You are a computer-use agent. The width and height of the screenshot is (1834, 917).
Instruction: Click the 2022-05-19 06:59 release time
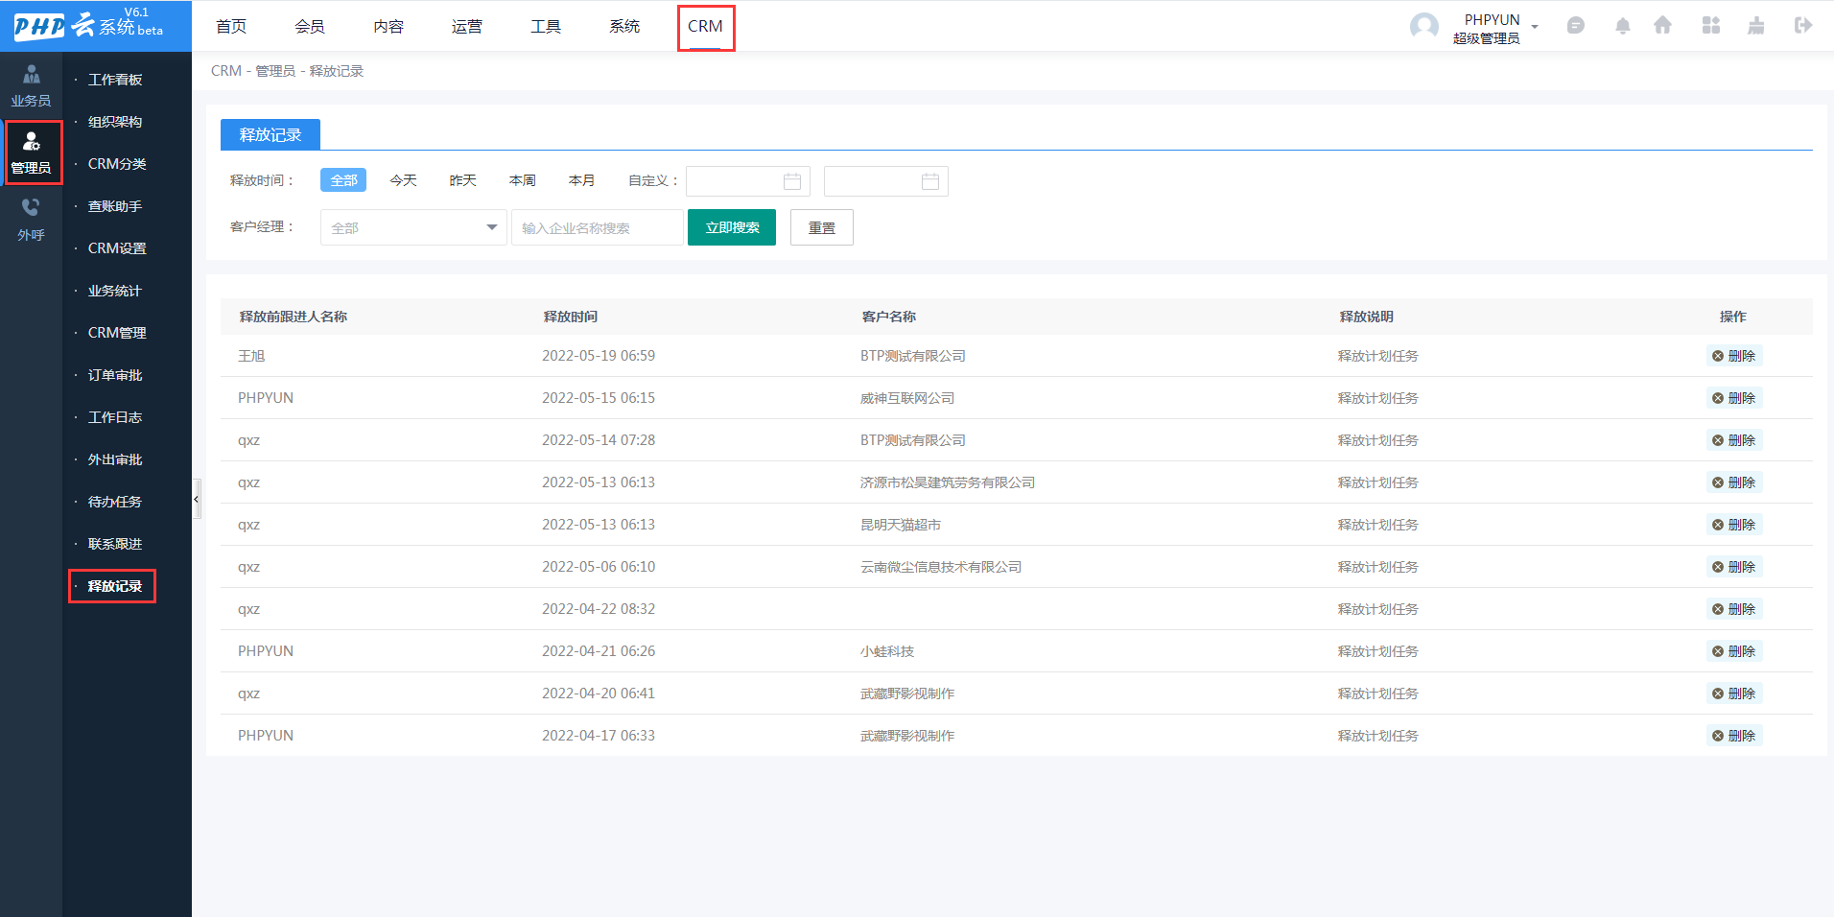pos(599,356)
